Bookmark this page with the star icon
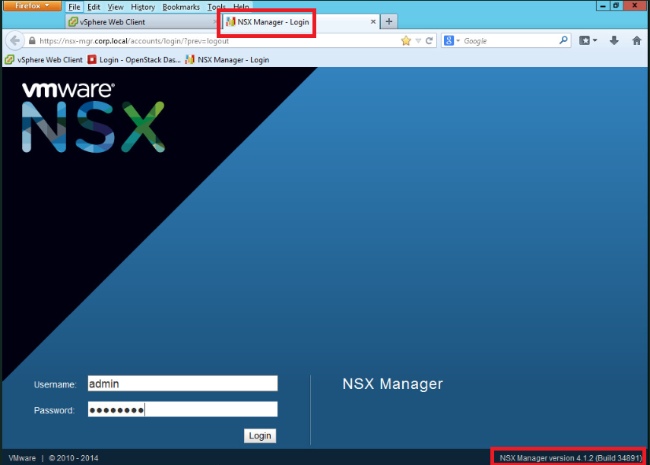This screenshot has height=465, width=650. pos(406,40)
